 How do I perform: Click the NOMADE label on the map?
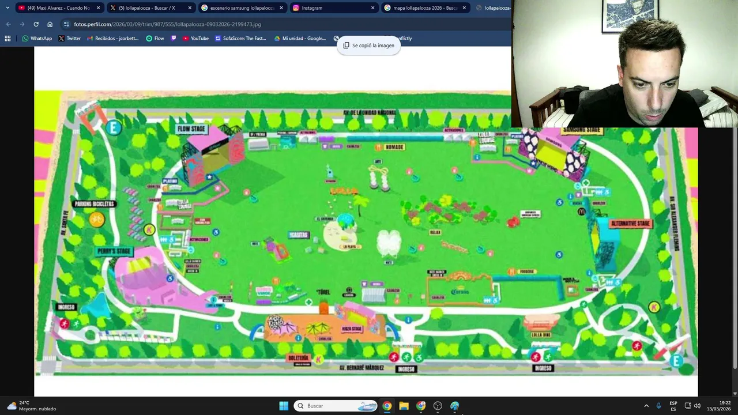coord(394,147)
